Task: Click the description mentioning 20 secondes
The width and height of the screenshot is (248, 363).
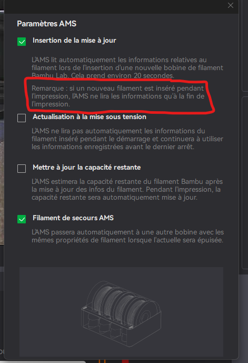Action: tap(127, 67)
